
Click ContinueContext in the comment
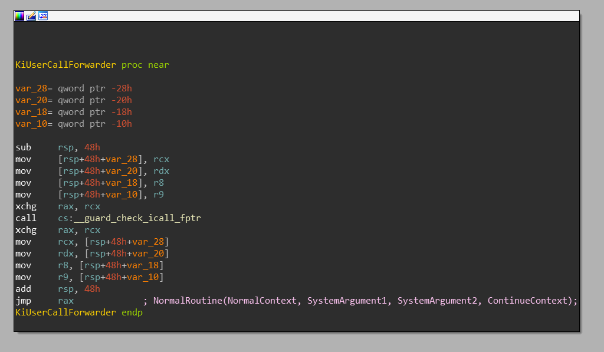coord(528,301)
